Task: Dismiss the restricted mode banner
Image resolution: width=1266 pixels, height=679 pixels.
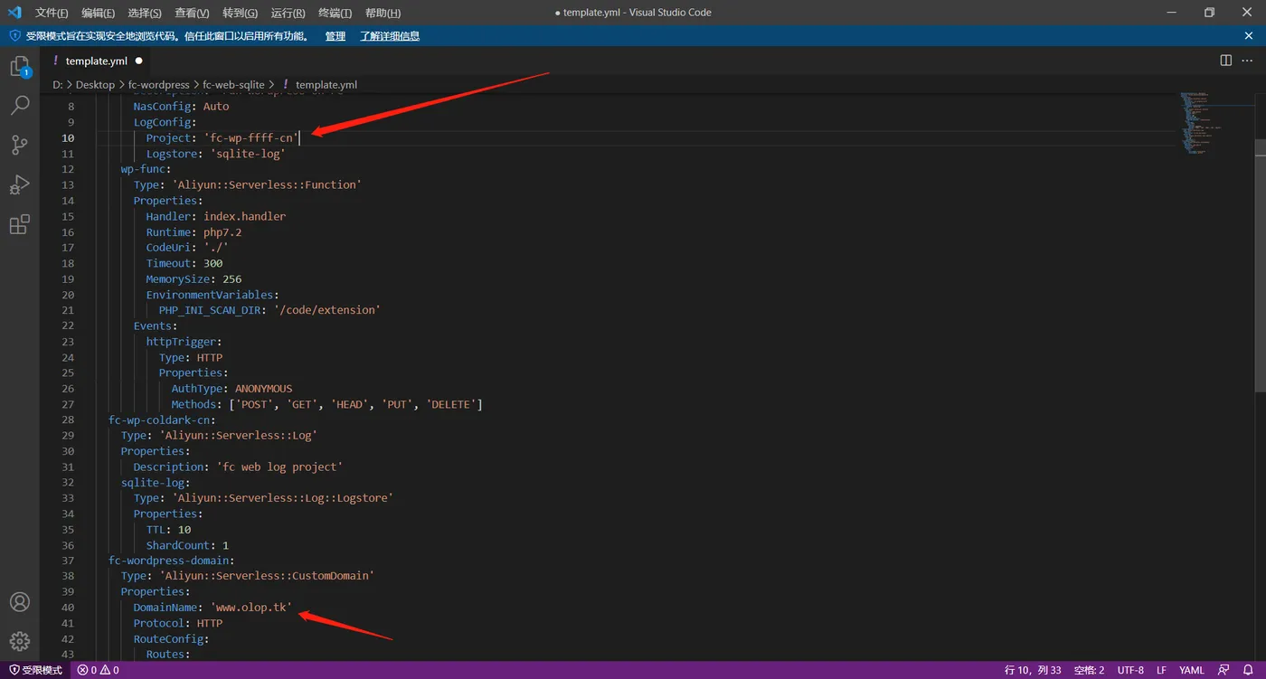Action: point(1249,36)
